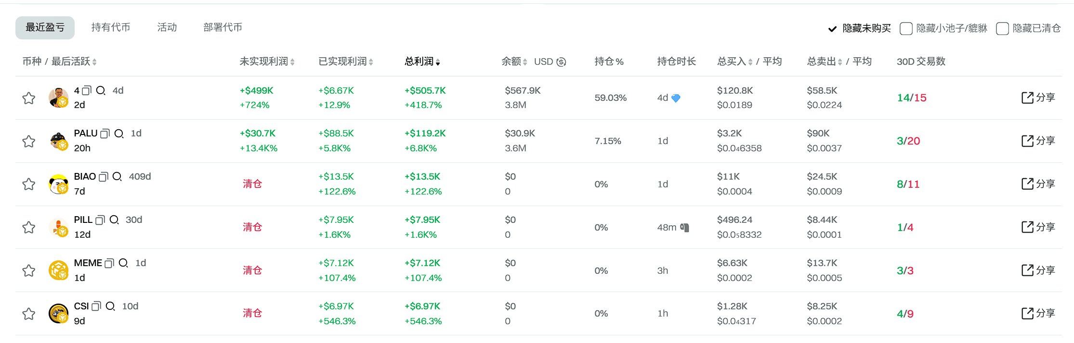Image resolution: width=1074 pixels, height=343 pixels.
Task: Click the diamond icon beside 4d holding time
Action: (x=676, y=98)
